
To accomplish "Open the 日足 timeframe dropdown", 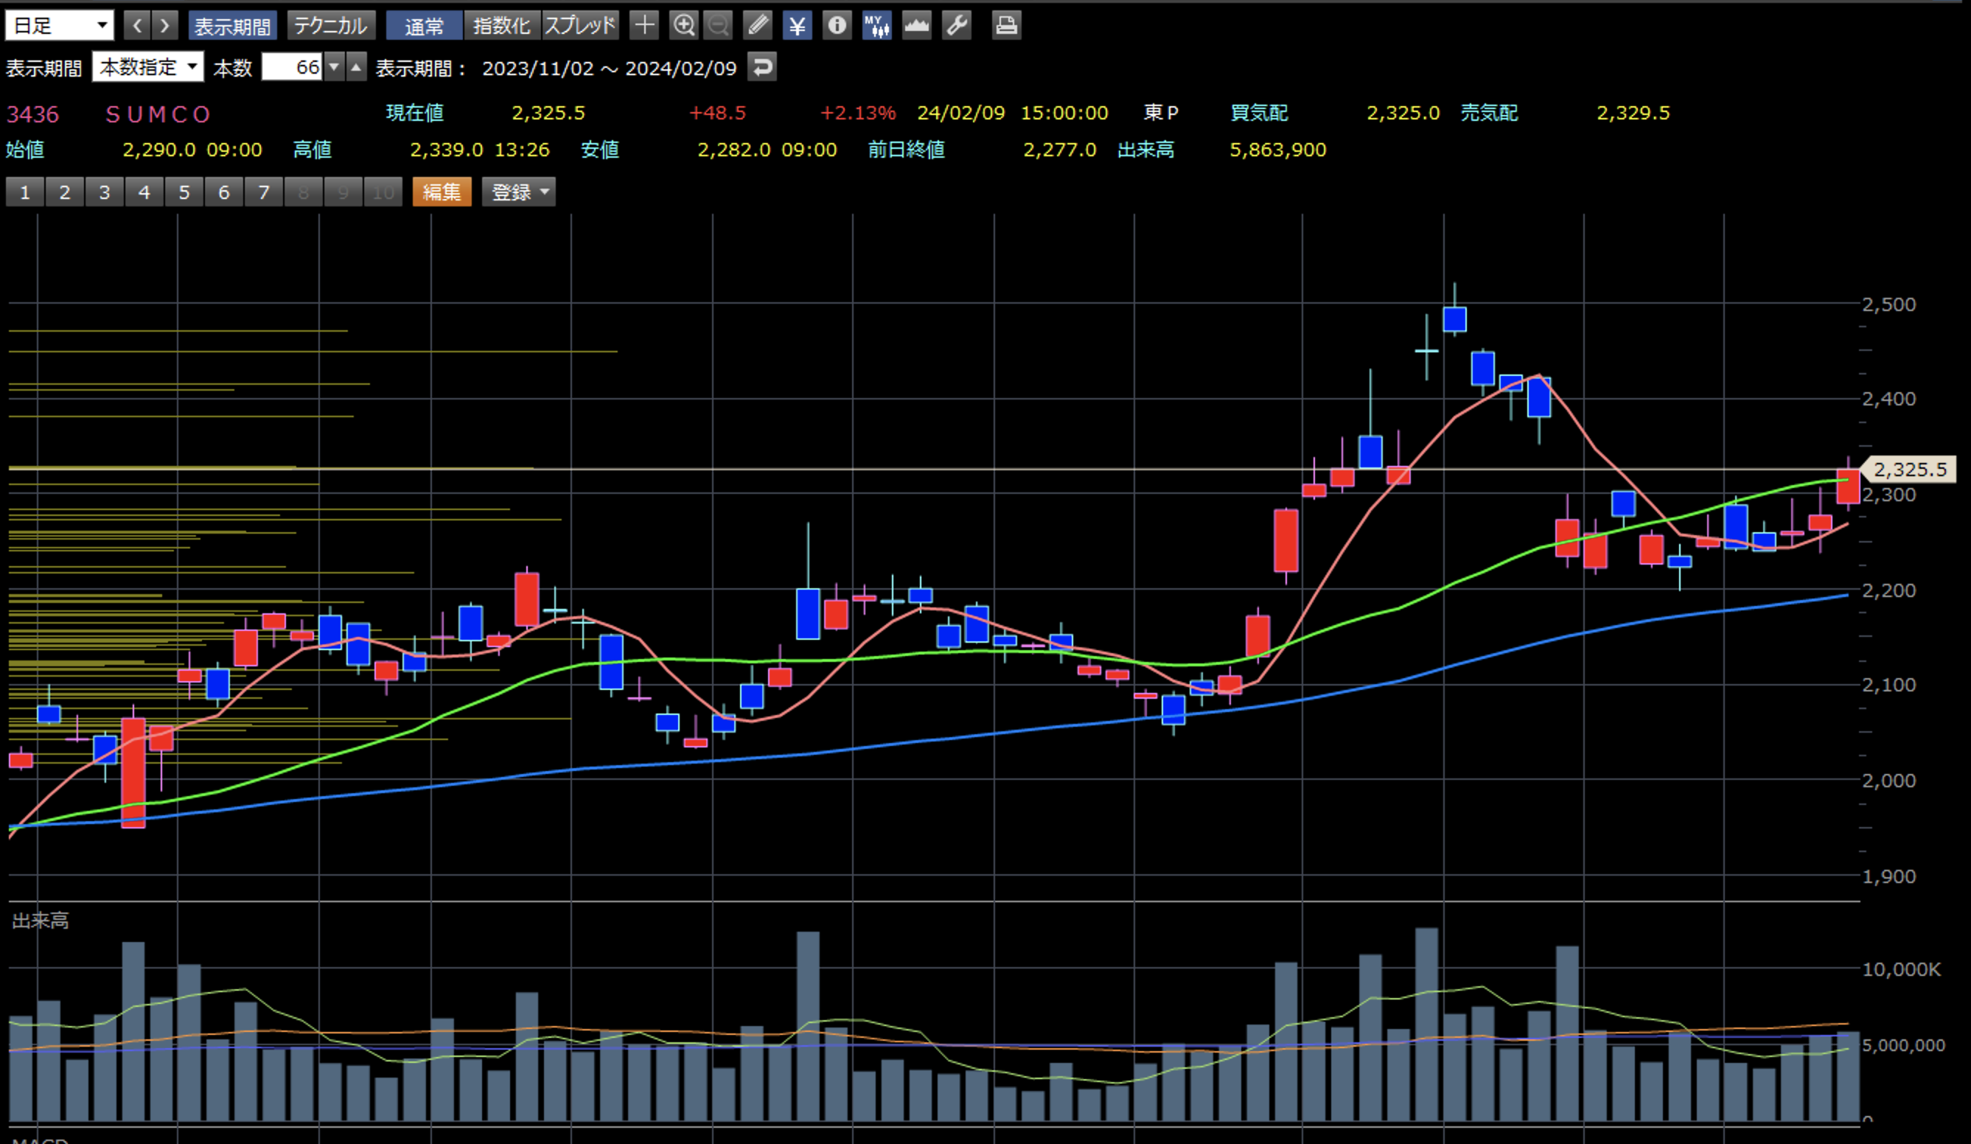I will (60, 26).
